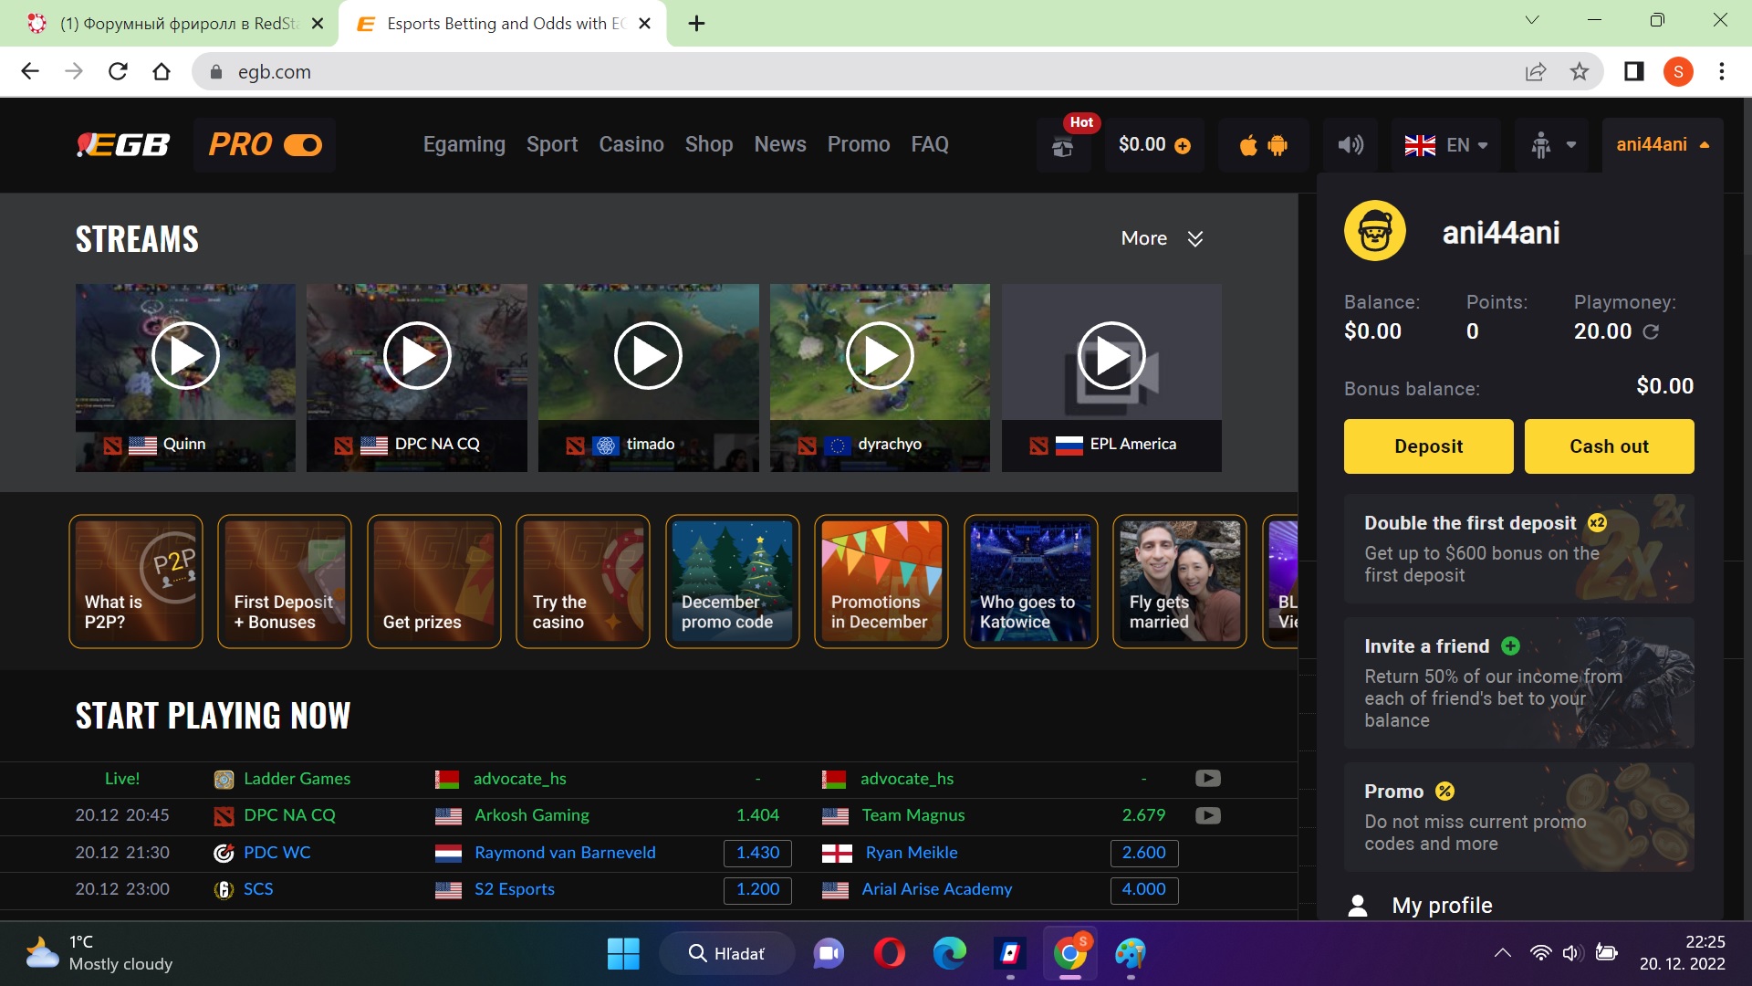Open the Windows Start menu
This screenshot has width=1752, height=986.
coord(623,954)
